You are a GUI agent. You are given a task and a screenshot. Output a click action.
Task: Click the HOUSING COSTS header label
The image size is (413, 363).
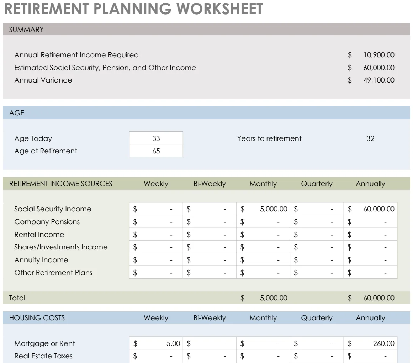click(37, 318)
